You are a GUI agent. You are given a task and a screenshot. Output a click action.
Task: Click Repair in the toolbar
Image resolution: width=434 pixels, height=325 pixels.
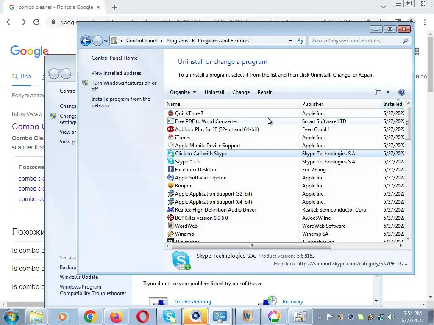pos(264,92)
